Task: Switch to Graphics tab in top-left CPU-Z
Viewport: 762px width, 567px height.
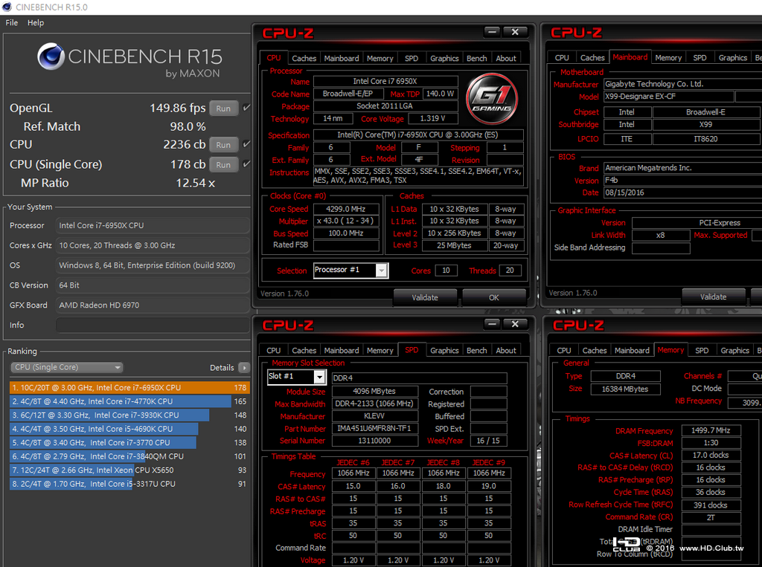Action: [444, 58]
